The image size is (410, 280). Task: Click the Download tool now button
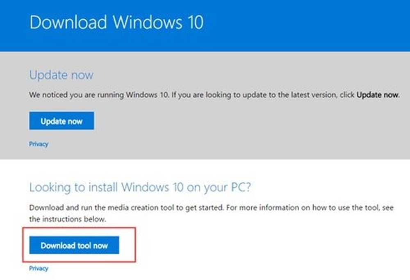(x=74, y=245)
